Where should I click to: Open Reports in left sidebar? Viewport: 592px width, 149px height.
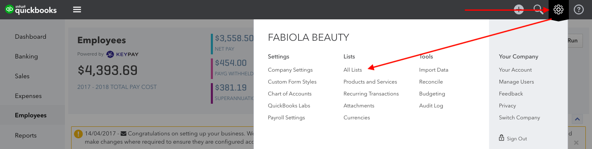[26, 135]
